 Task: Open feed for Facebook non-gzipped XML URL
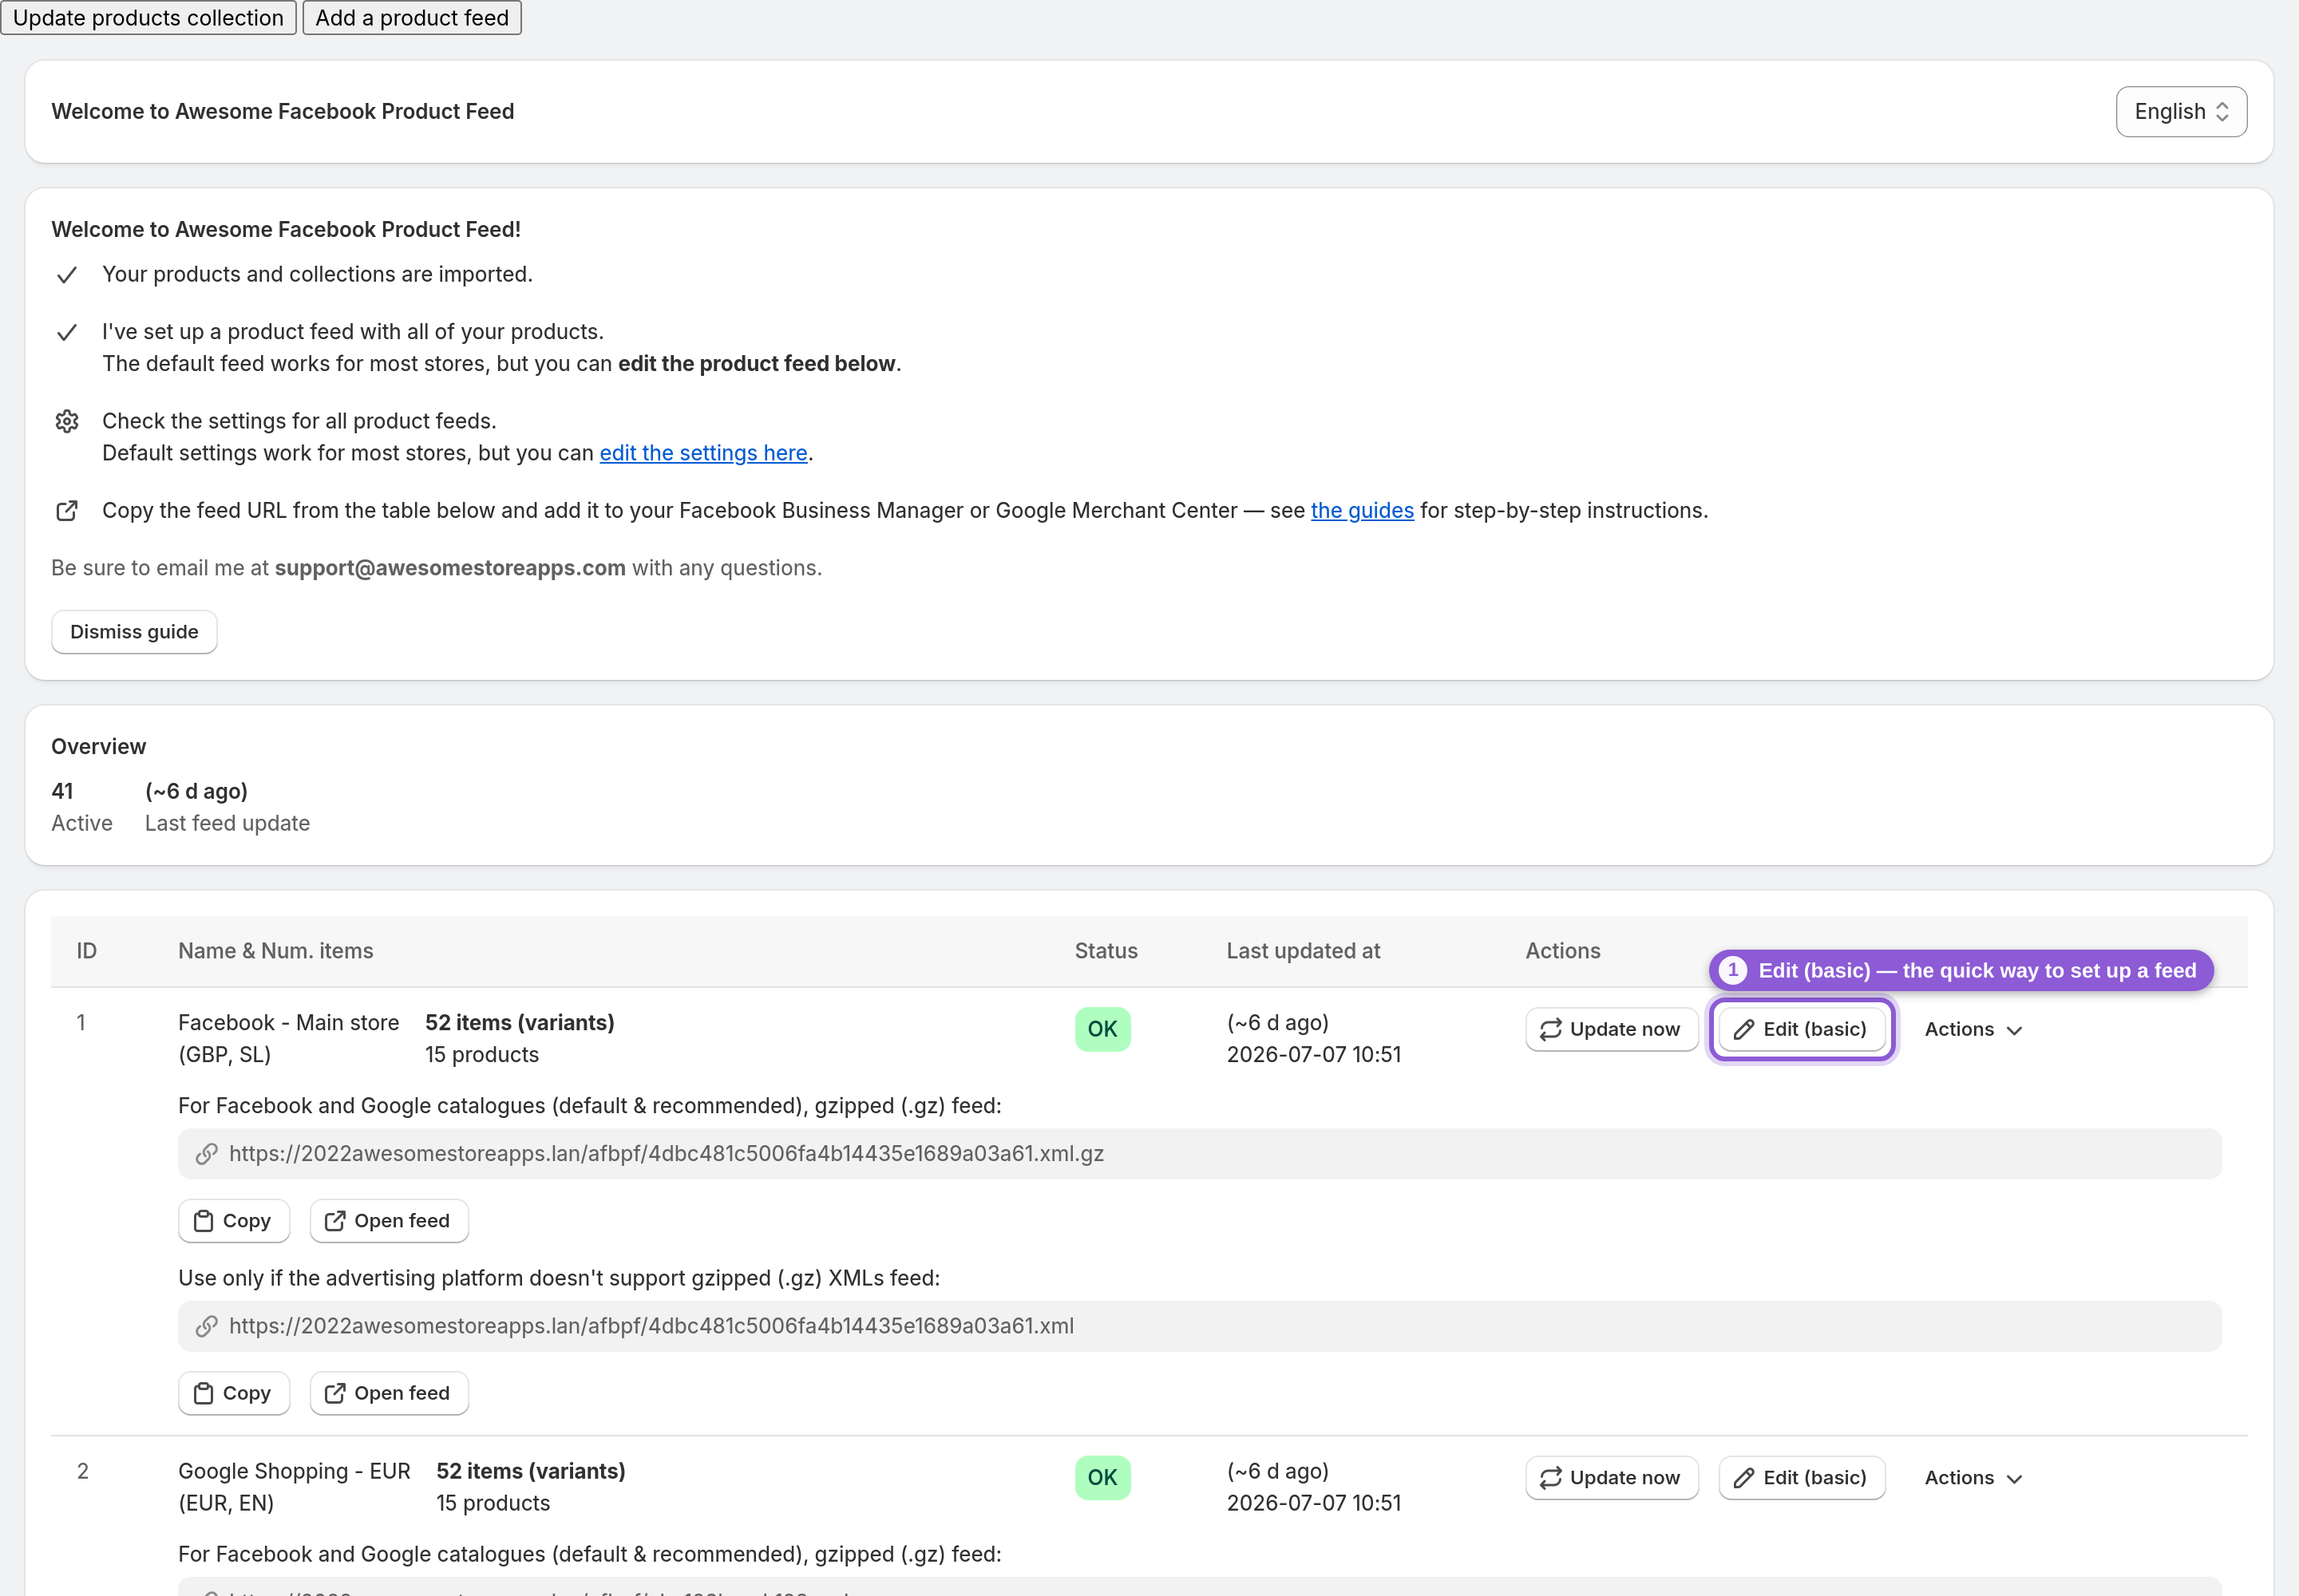point(390,1393)
